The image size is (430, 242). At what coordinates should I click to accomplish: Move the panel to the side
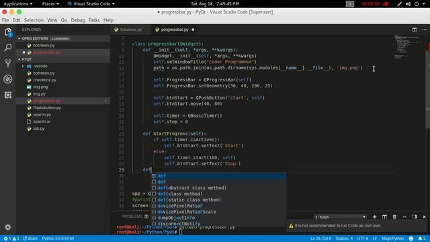[415, 216]
